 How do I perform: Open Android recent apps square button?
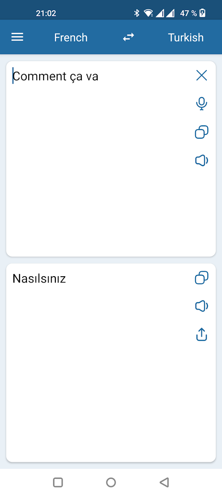tap(58, 482)
